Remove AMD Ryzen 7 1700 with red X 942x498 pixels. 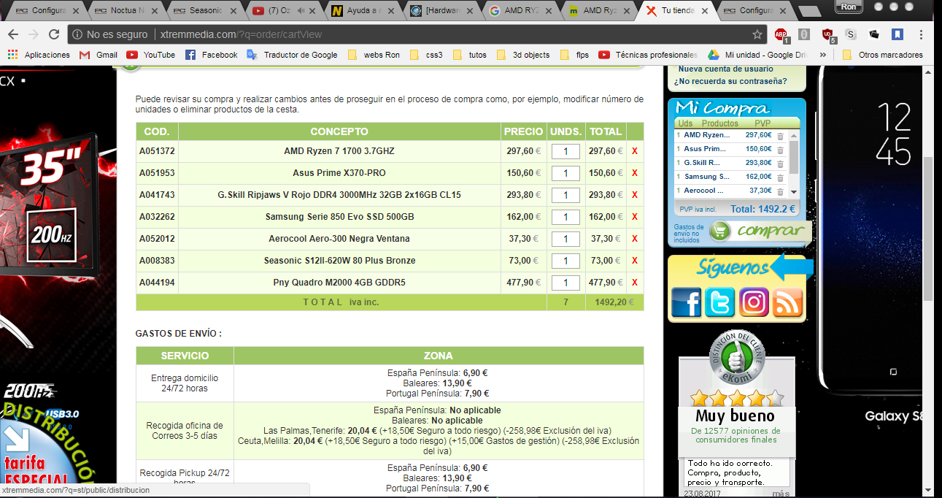coord(635,151)
